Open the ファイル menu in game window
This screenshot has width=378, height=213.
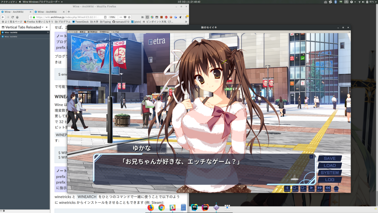(73, 32)
